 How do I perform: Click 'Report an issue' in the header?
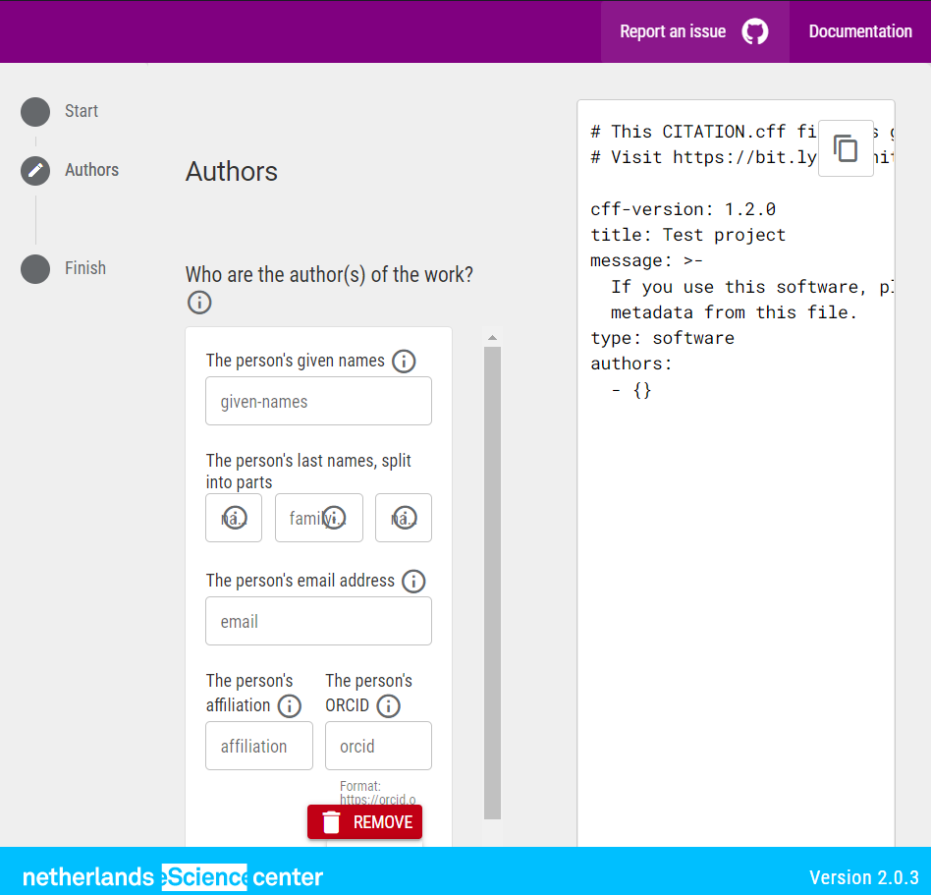click(x=672, y=30)
